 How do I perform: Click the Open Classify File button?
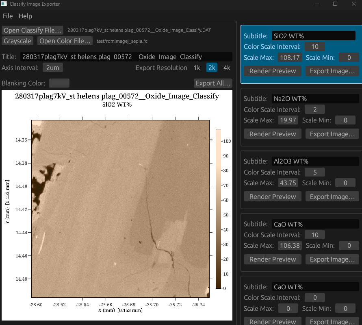[x=33, y=31]
